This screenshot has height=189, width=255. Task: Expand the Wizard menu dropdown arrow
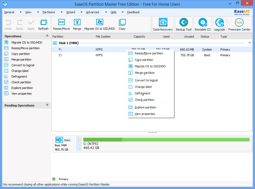pyautogui.click(x=81, y=12)
